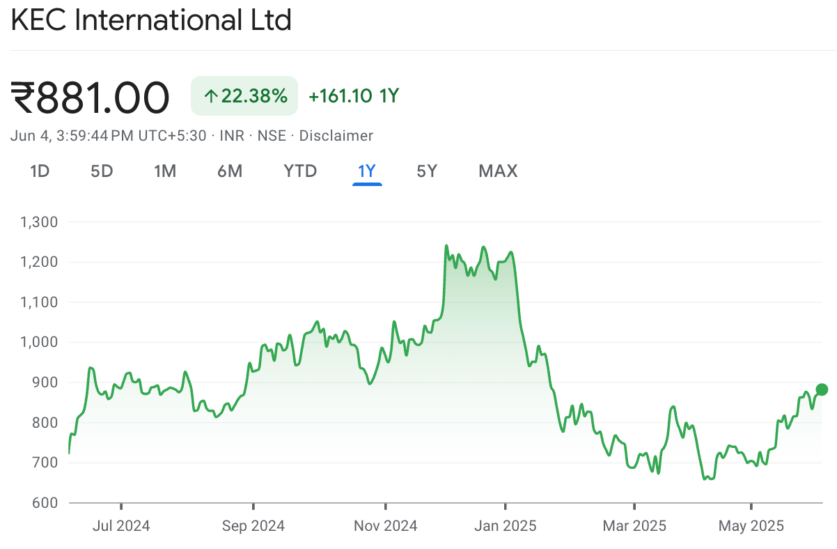Screen dimensions: 837x549
Task: Click the up-arrow icon beside 22.38%
Action: pos(210,96)
